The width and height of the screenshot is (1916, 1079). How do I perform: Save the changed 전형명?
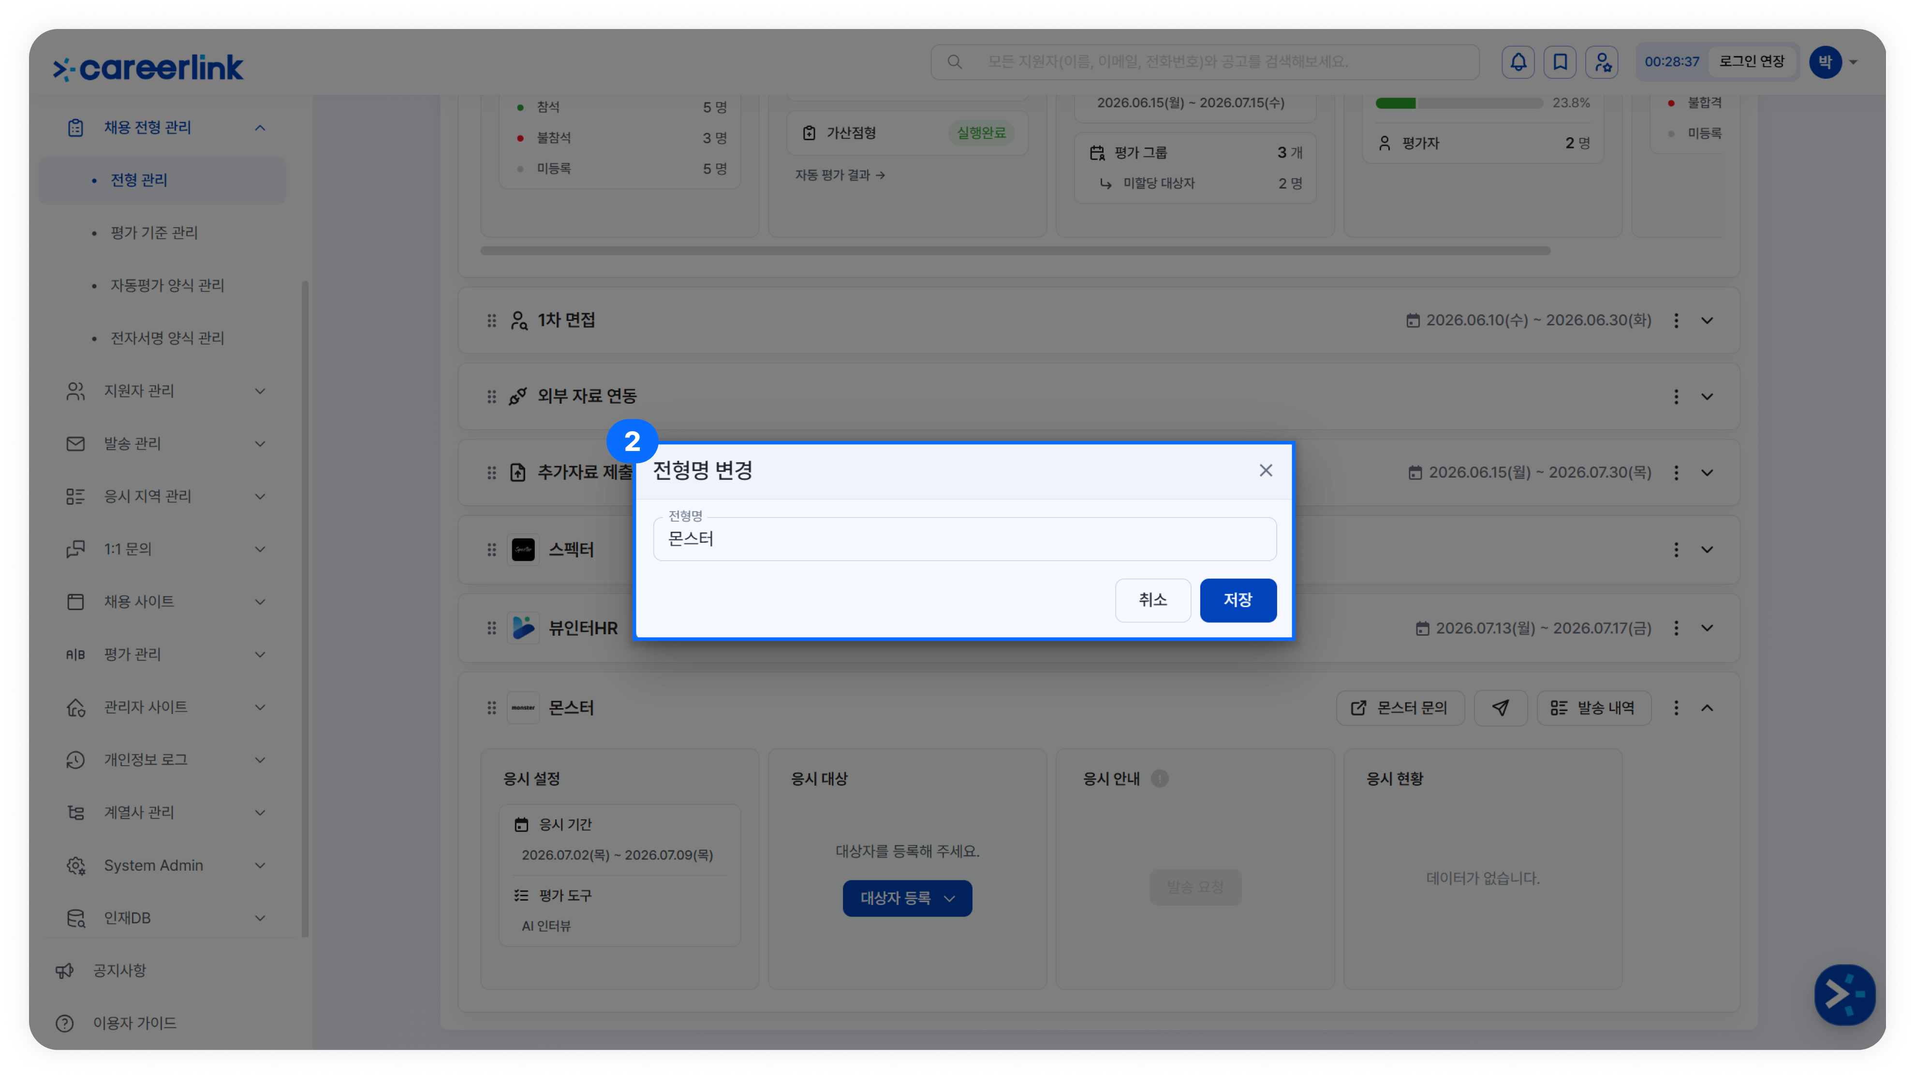point(1238,600)
